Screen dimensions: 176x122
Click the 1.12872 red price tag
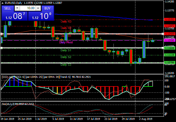(170, 26)
